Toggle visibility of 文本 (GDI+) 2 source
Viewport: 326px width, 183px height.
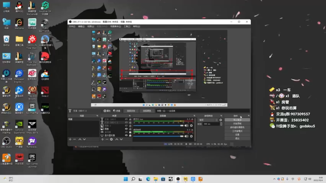tap(126, 122)
